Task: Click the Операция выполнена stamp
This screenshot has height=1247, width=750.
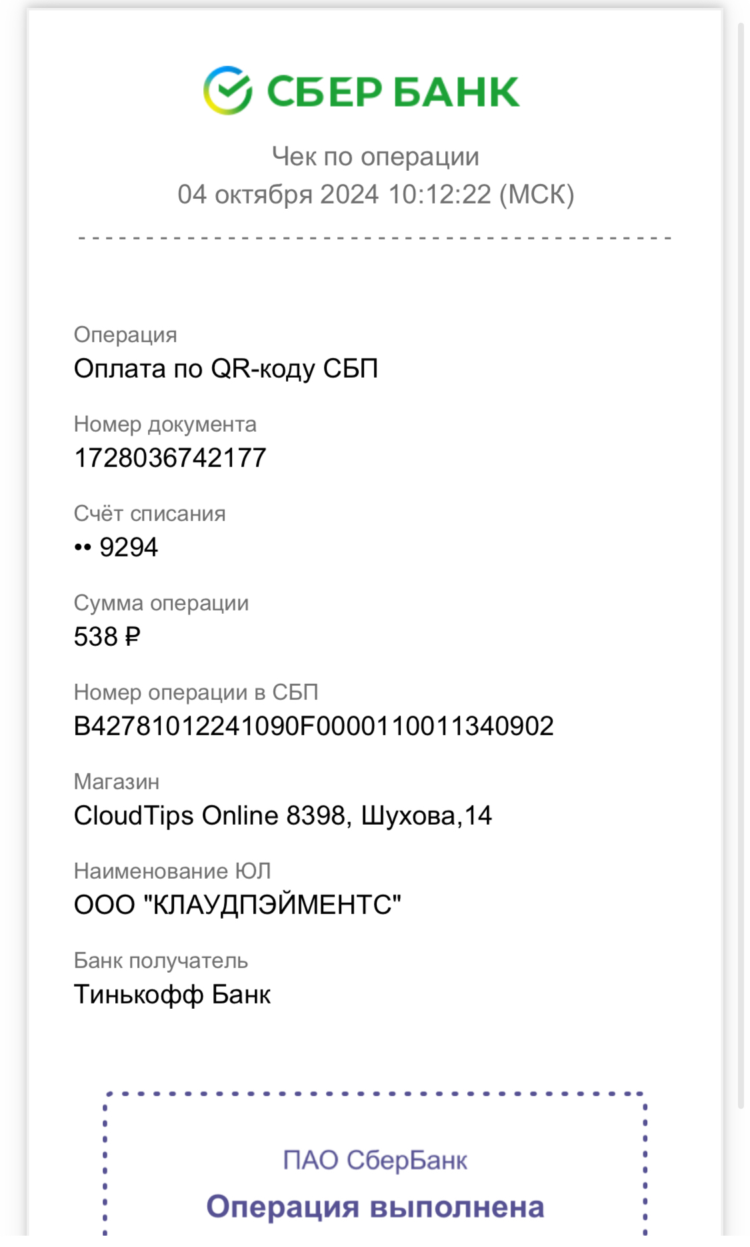Action: pyautogui.click(x=375, y=1206)
